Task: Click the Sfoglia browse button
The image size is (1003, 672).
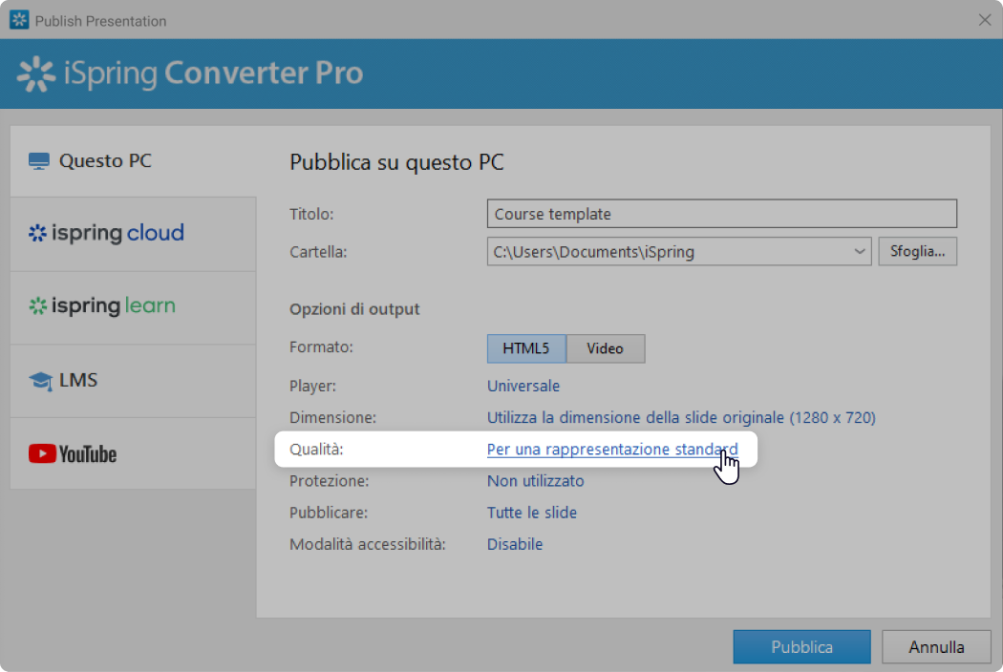Action: coord(917,251)
